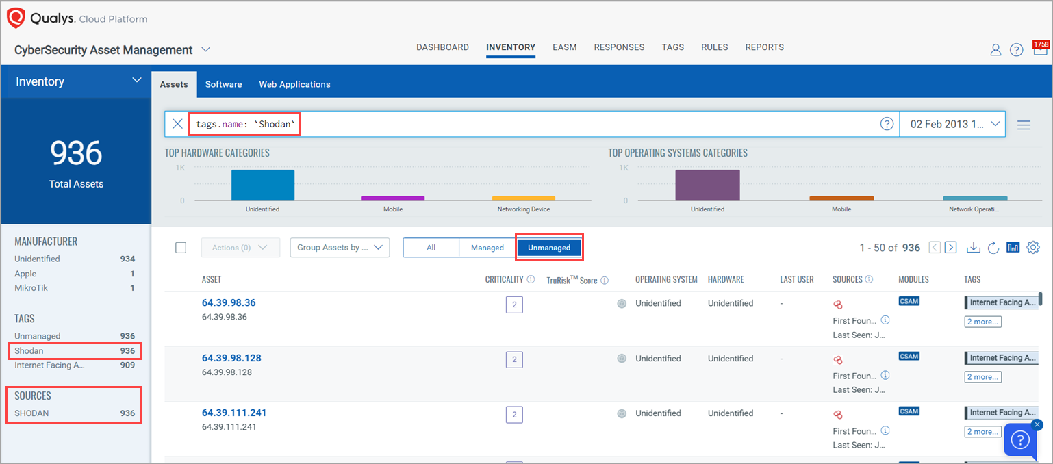Open the date range dropdown 02 Feb 2013
Screen dimensions: 1053x464
click(952, 124)
